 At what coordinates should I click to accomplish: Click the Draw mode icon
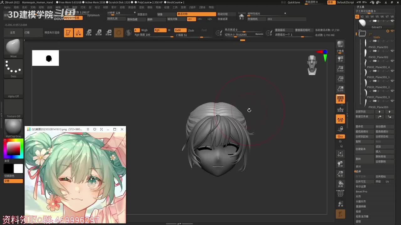coord(78,32)
